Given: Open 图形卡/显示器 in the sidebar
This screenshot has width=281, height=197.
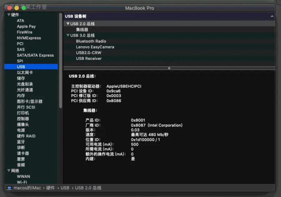Looking at the screenshot, I should [30, 101].
